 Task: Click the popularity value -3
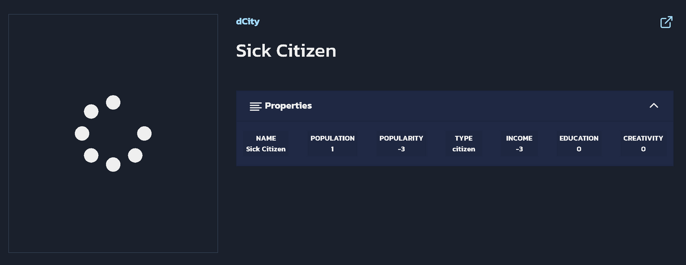click(x=401, y=149)
